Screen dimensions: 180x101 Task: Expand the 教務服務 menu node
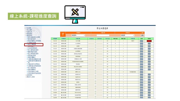(x=26, y=34)
